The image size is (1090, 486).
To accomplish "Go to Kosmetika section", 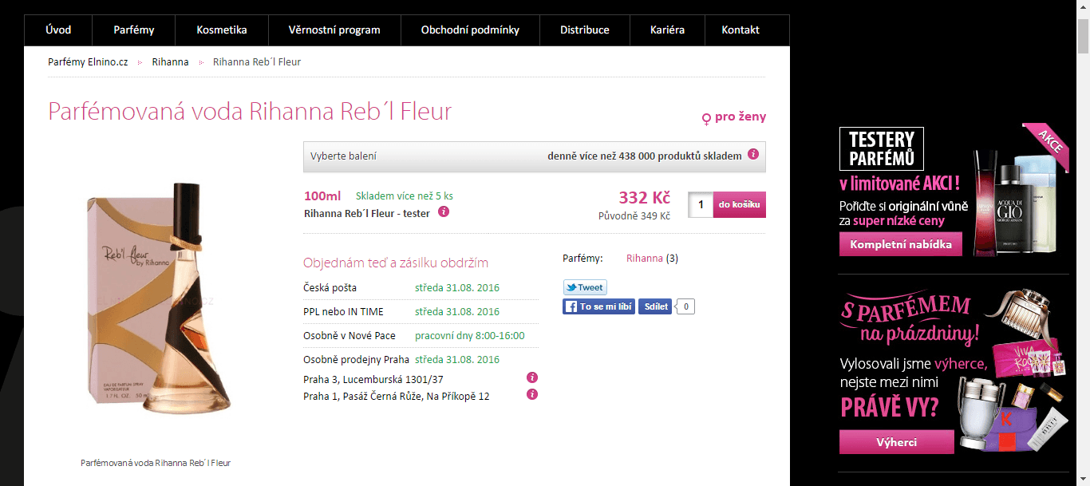I will coord(222,30).
